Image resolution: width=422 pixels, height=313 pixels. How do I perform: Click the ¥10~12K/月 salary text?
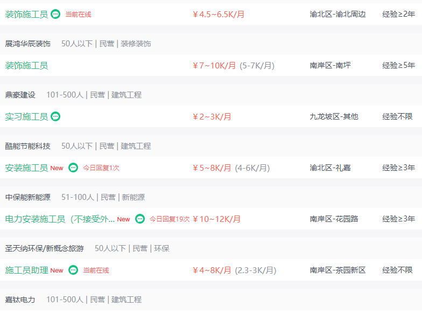216,219
